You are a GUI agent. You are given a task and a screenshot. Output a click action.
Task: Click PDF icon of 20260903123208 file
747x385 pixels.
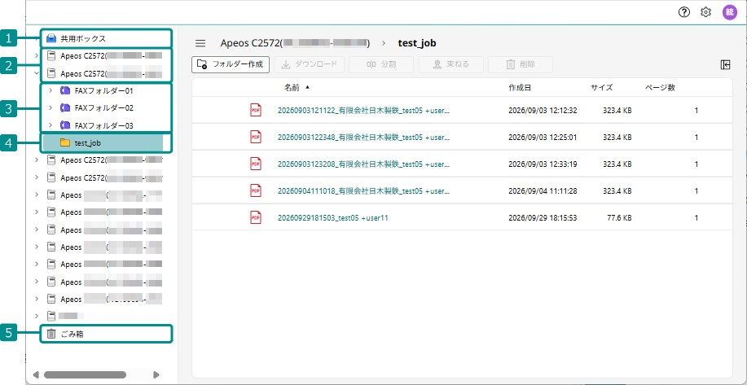tap(256, 164)
